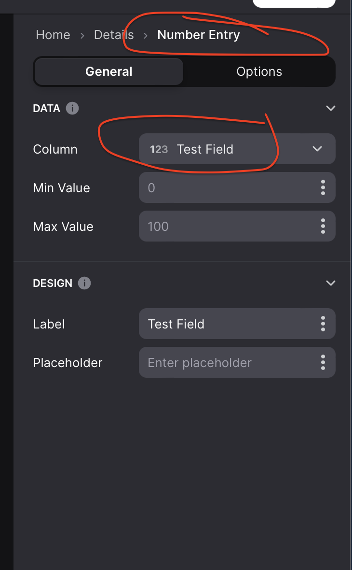The height and width of the screenshot is (570, 352).
Task: Collapse the DESIGN section chevron
Action: click(330, 283)
